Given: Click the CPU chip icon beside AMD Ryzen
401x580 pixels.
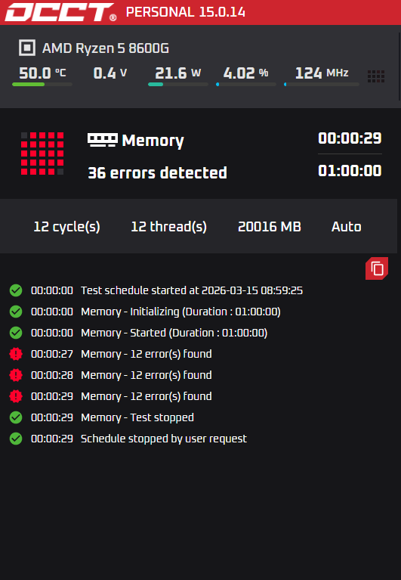Looking at the screenshot, I should click(27, 48).
